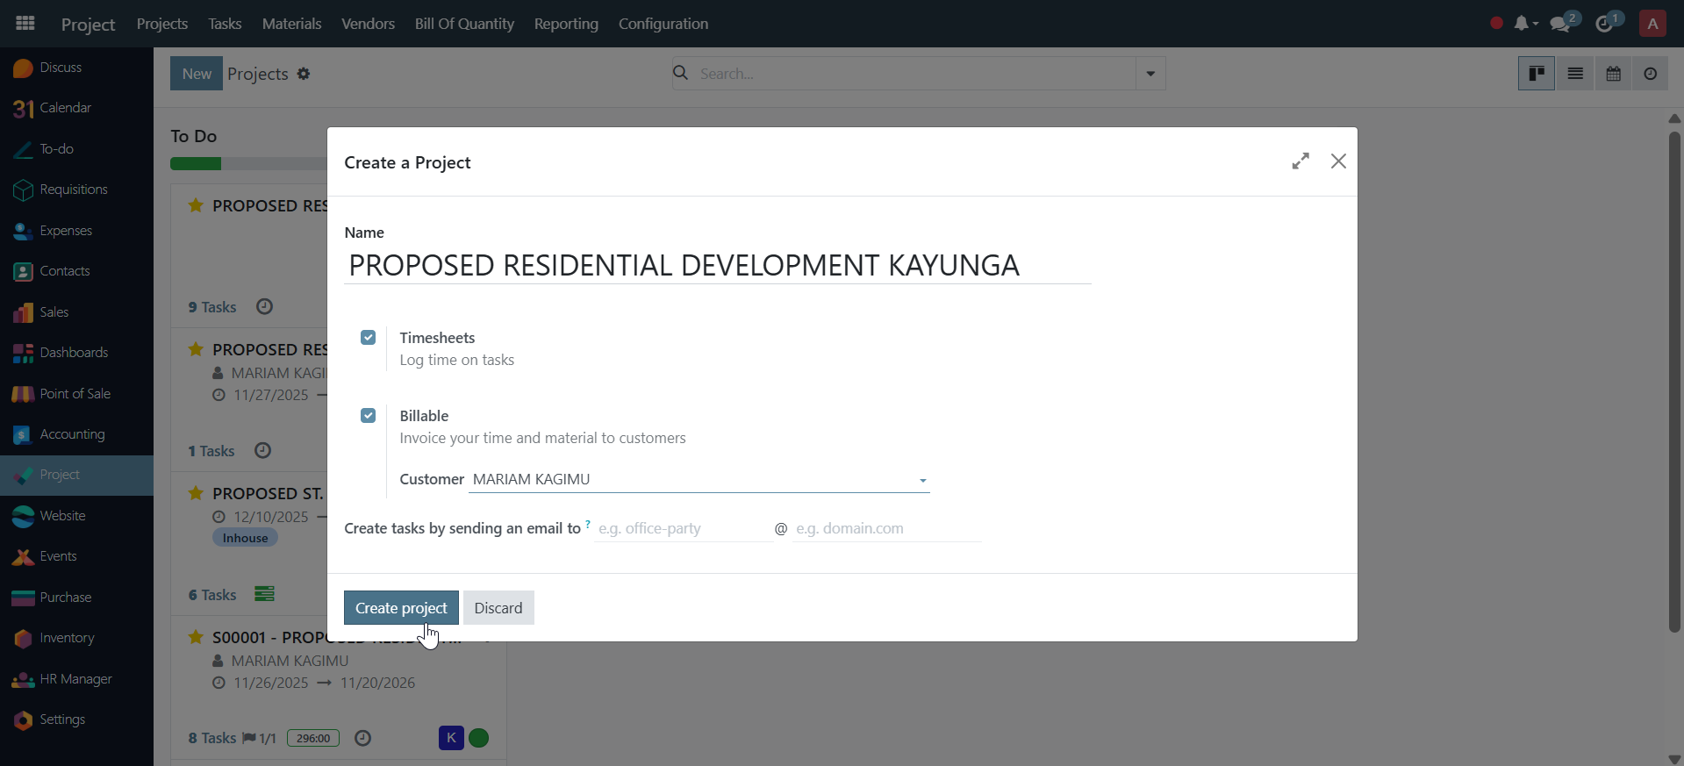This screenshot has width=1684, height=766.
Task: Open Inventory app in sidebar
Action: tap(67, 638)
